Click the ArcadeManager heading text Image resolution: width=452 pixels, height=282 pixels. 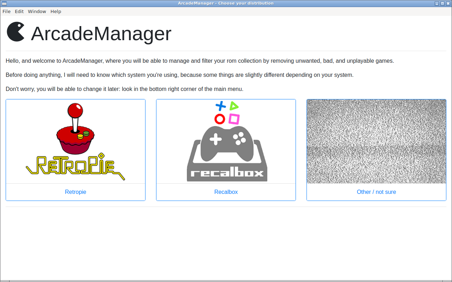[x=101, y=34]
